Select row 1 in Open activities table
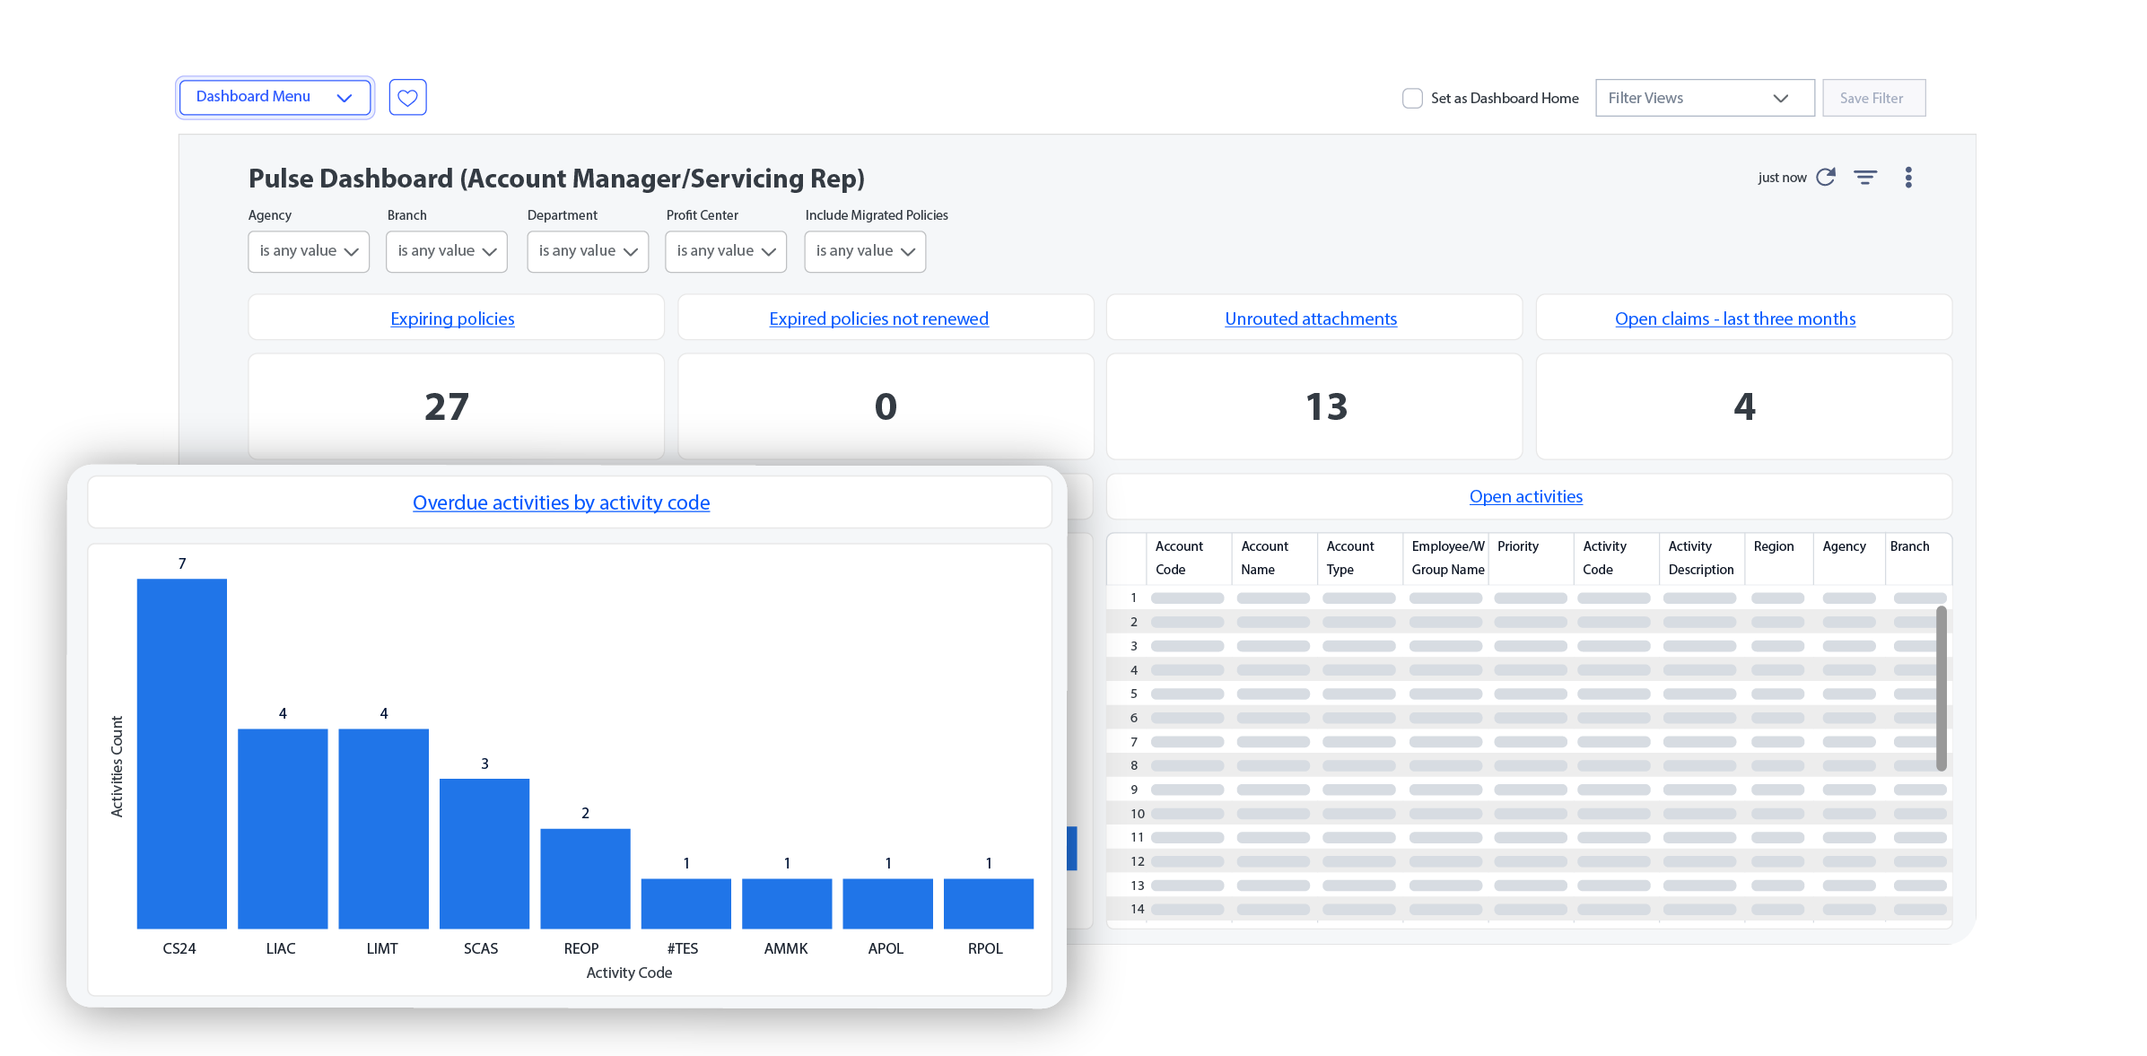The image size is (2147, 1056). [x=1529, y=598]
